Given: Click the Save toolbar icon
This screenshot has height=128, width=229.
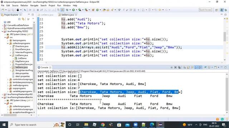Looking at the screenshot, I should click(x=9, y=10).
